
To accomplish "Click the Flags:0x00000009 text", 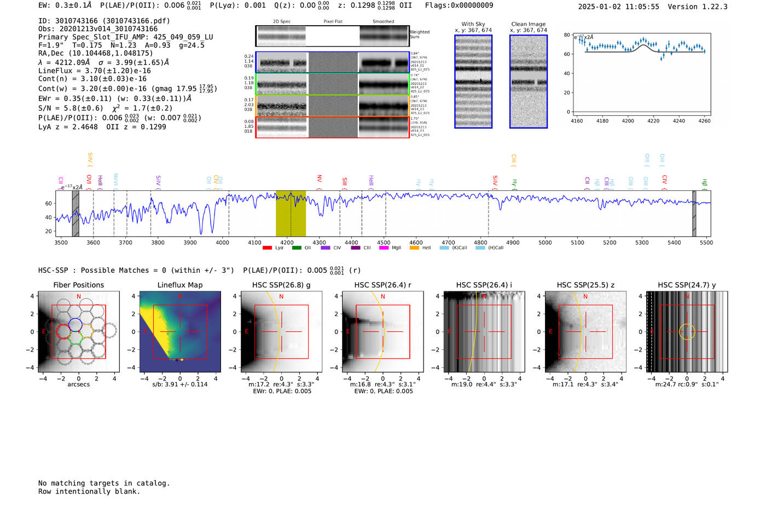I will (459, 5).
